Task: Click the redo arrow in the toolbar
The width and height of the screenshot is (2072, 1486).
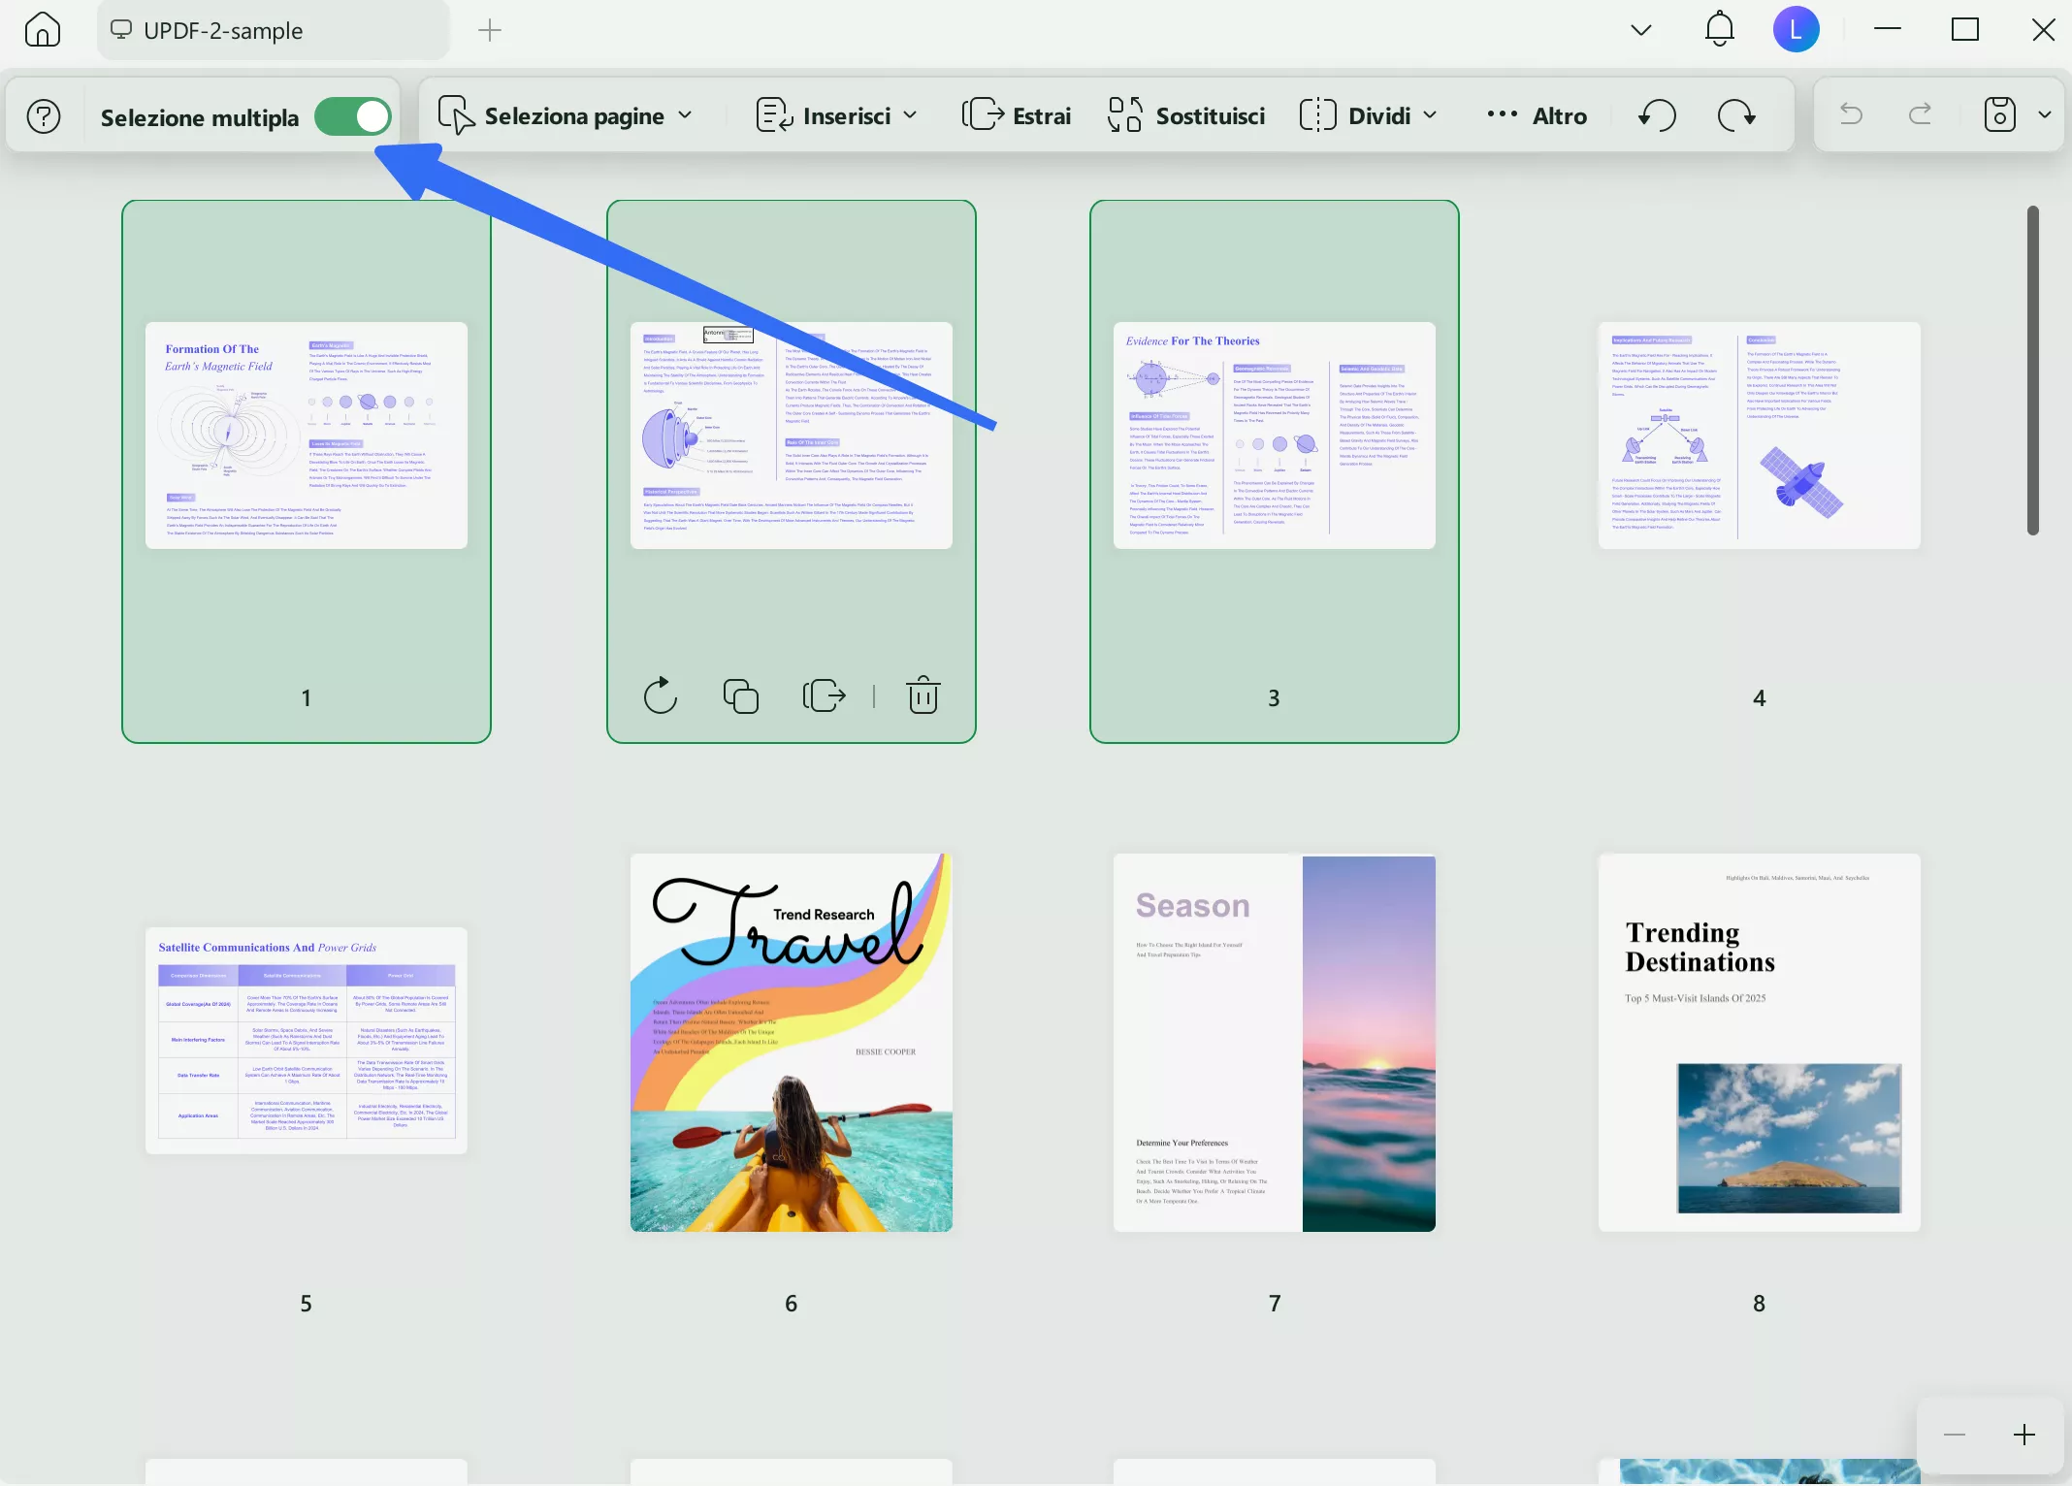Action: pyautogui.click(x=1919, y=114)
